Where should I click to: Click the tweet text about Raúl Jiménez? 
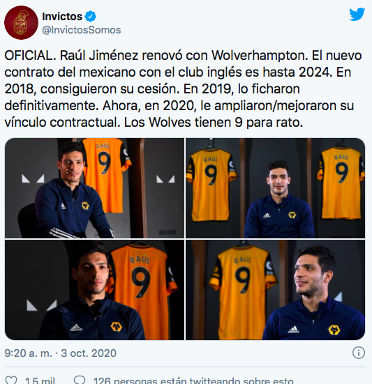point(183,89)
